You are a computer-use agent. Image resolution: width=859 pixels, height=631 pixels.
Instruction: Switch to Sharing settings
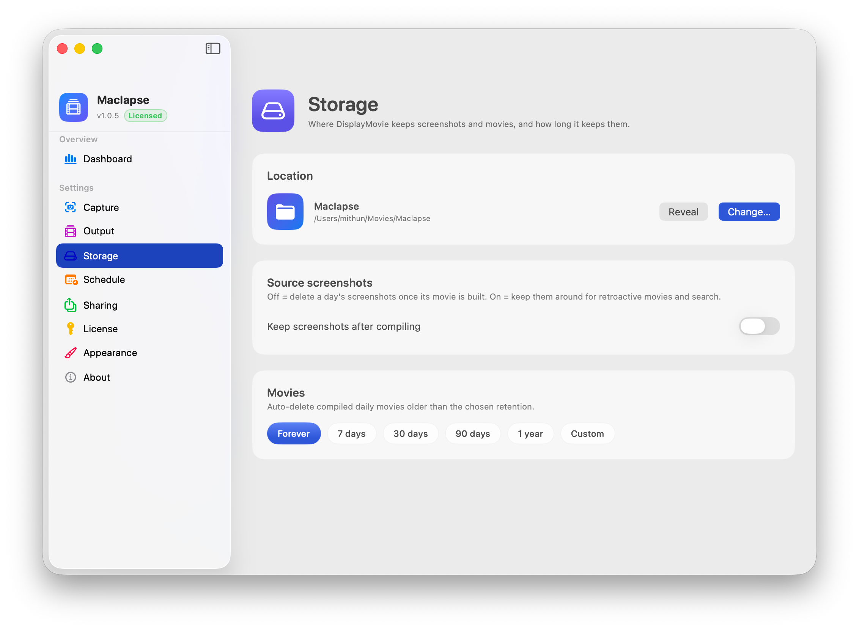[x=140, y=305]
